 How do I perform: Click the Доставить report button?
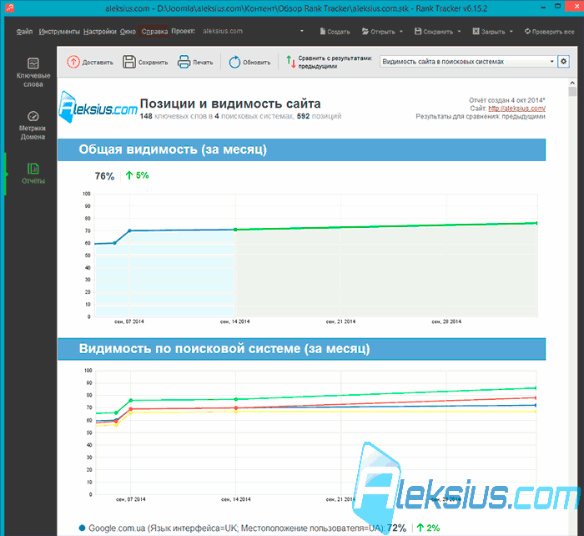click(90, 62)
